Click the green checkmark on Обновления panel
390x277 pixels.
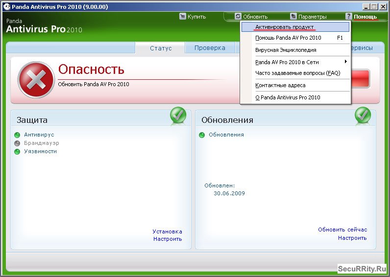point(363,115)
